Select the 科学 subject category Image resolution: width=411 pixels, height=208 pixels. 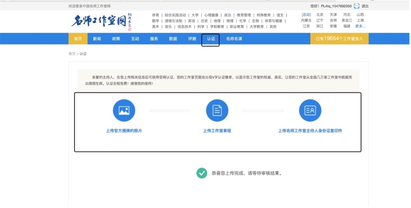[x=201, y=27]
